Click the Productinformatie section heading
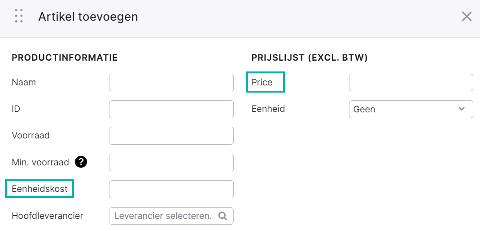The width and height of the screenshot is (480, 231). [x=65, y=58]
